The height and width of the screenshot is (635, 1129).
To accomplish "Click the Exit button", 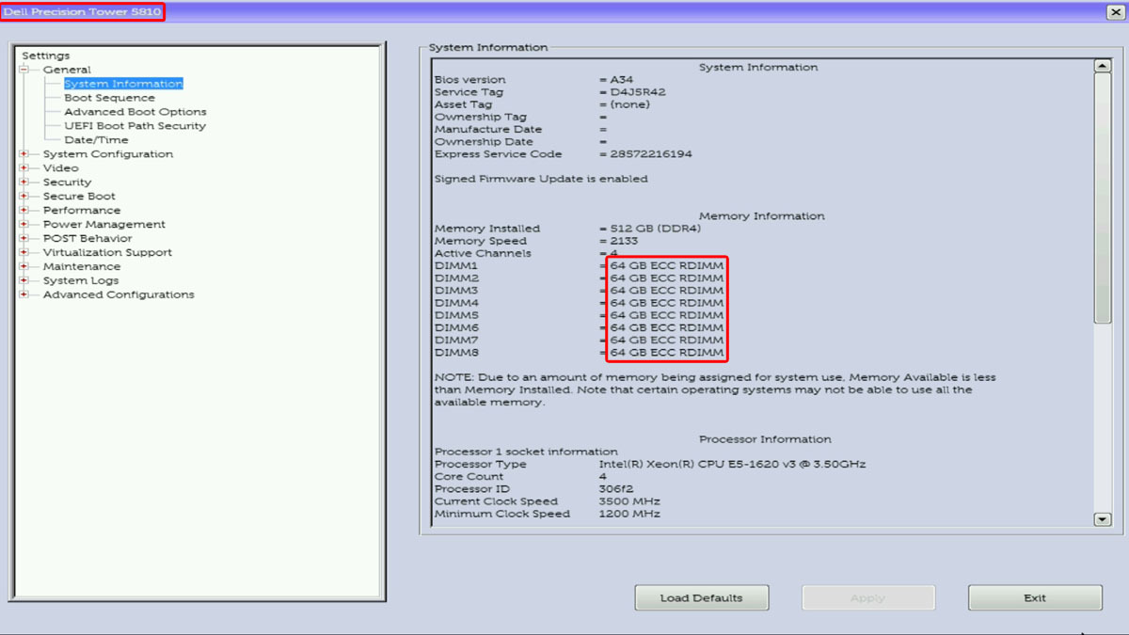I will pyautogui.click(x=1035, y=598).
